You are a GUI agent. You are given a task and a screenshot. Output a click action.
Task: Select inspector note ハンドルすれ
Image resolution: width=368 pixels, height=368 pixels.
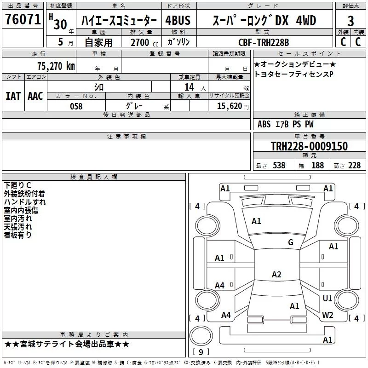point(25,202)
